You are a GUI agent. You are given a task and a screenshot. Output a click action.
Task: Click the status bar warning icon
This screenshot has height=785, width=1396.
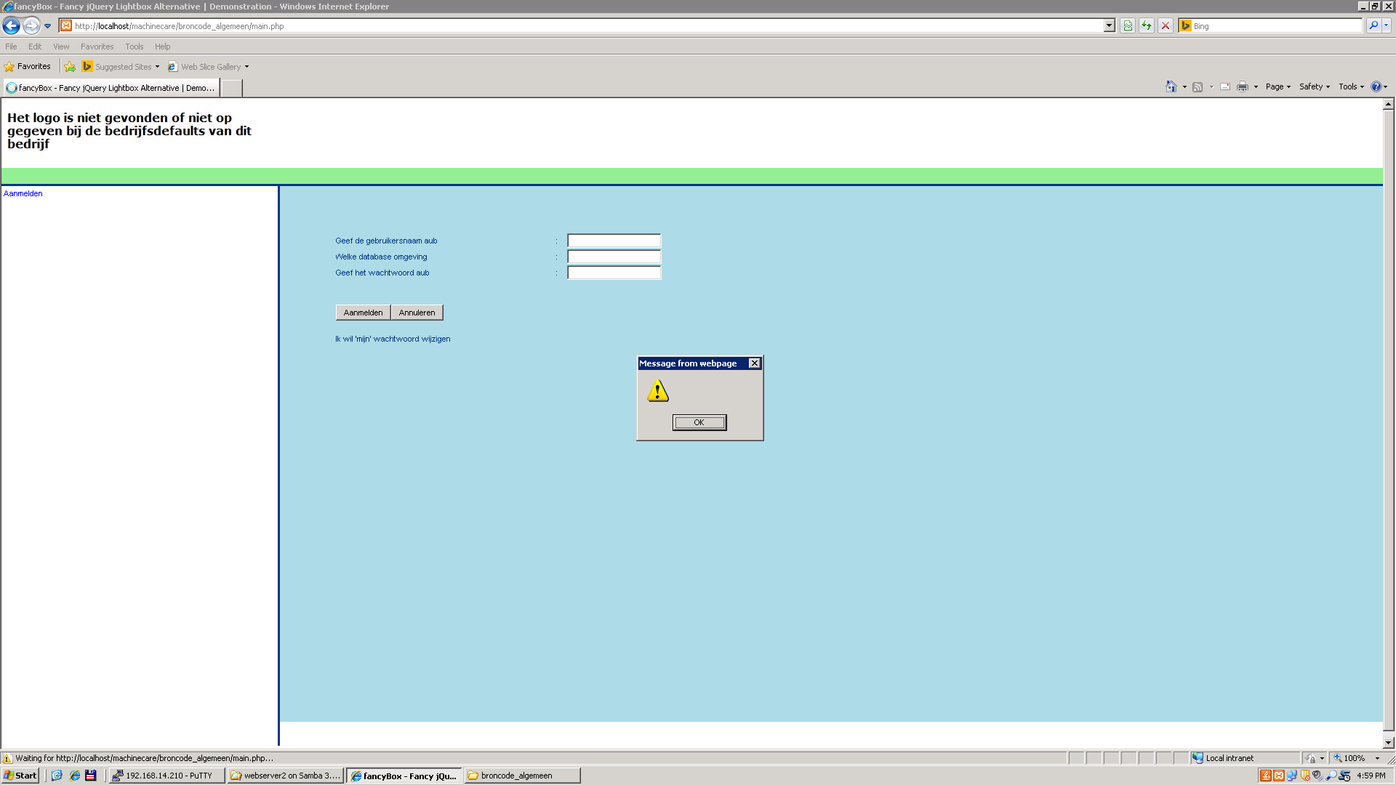click(x=7, y=758)
